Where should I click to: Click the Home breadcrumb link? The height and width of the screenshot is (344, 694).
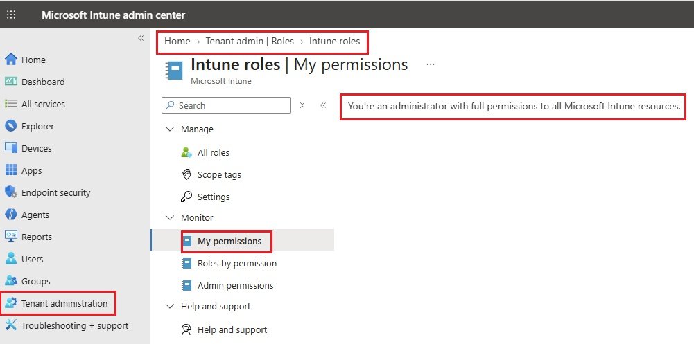[x=177, y=41]
